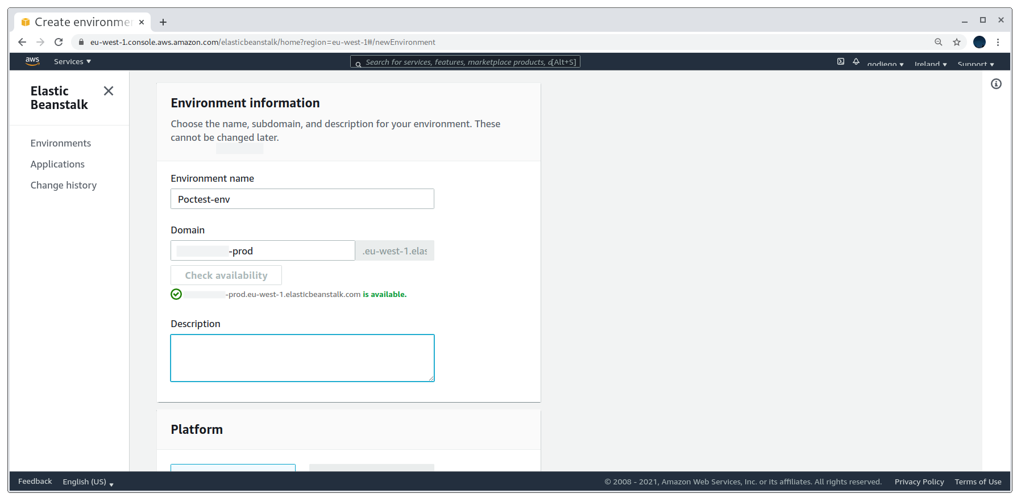The height and width of the screenshot is (502, 1021).
Task: Click the Feedback button in footer
Action: point(35,481)
